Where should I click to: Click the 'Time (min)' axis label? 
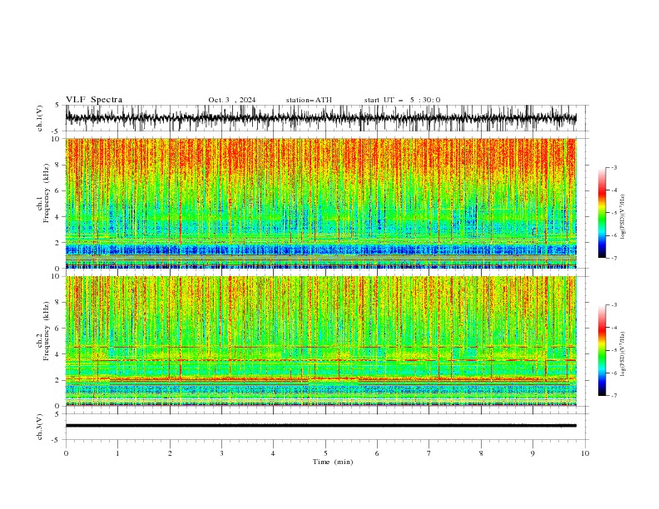pos(333,462)
